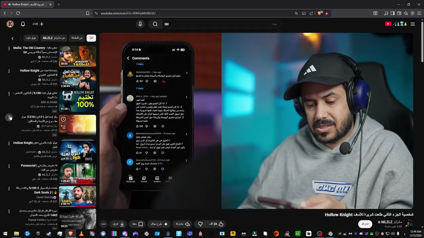Open a new browser tab

59,4
